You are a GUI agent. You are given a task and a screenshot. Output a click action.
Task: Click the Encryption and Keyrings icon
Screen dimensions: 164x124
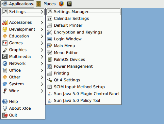(x=50, y=32)
